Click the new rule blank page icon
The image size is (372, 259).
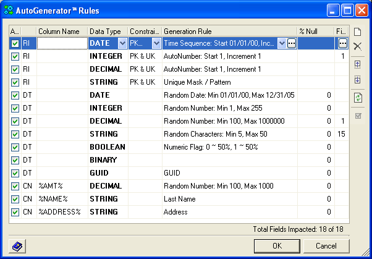pyautogui.click(x=357, y=32)
